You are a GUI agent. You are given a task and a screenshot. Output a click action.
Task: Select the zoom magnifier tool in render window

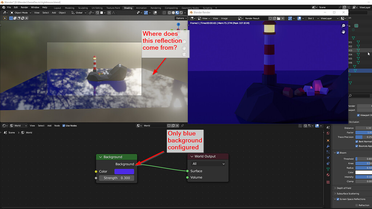[343, 26]
